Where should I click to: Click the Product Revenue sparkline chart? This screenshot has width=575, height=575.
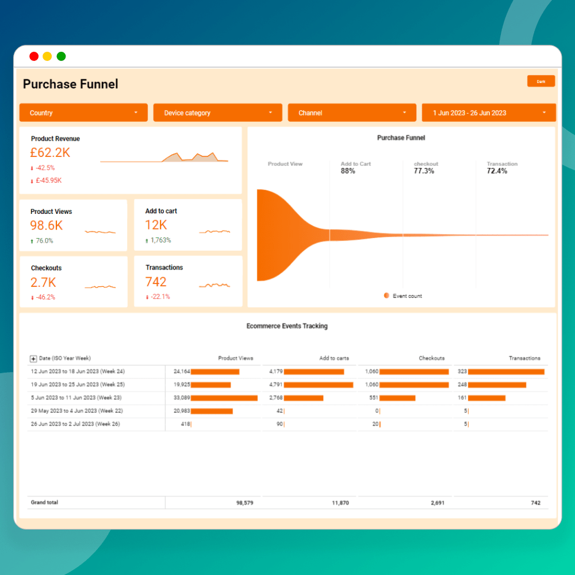164,157
